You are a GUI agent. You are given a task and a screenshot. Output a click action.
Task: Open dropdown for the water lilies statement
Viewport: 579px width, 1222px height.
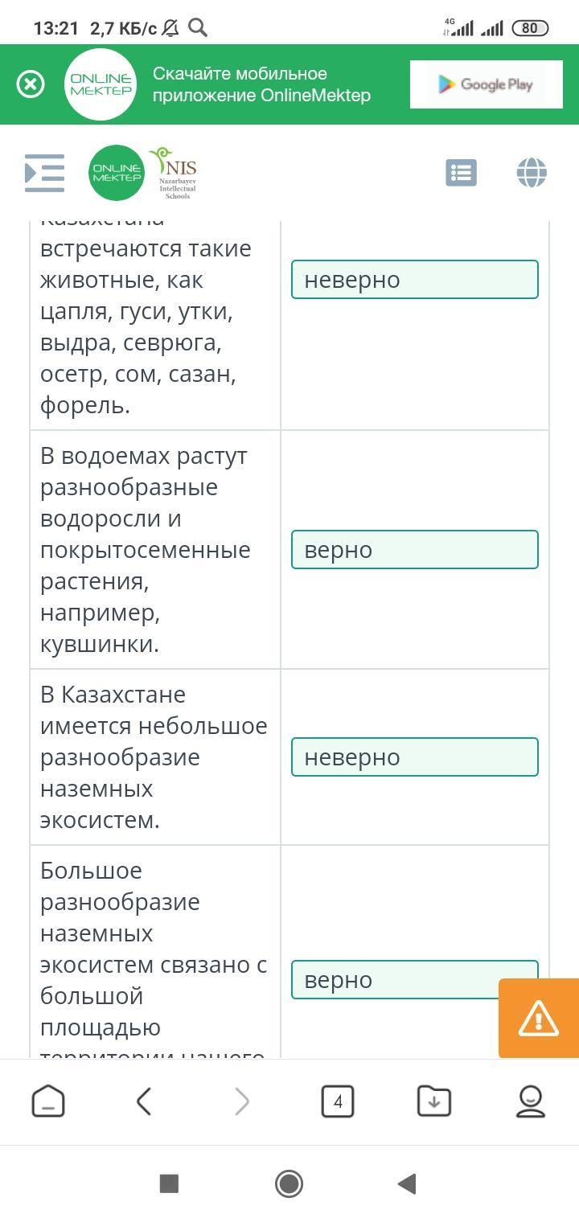[x=414, y=550]
